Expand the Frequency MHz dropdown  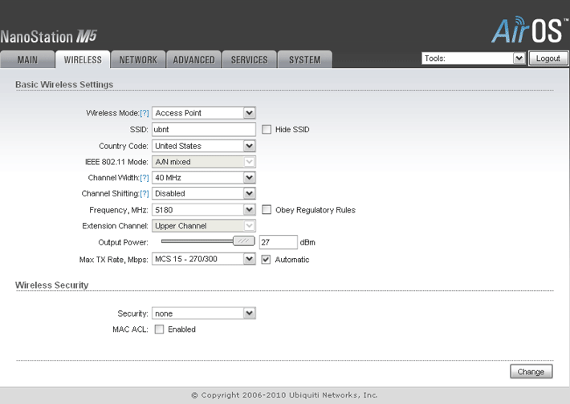point(204,210)
